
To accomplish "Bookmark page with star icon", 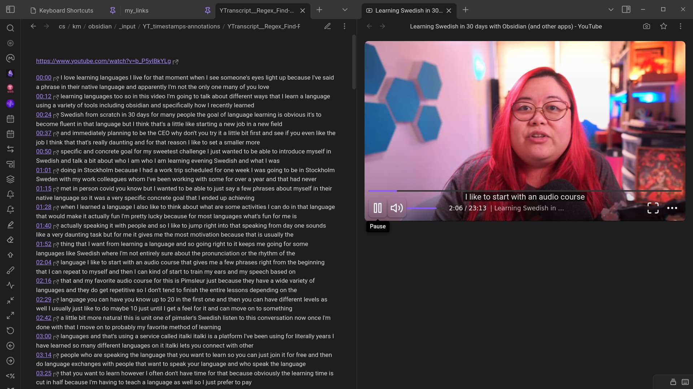I will [x=663, y=26].
